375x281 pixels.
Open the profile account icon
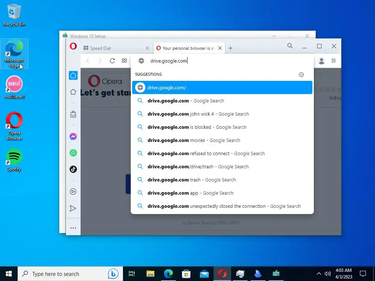tap(322, 61)
